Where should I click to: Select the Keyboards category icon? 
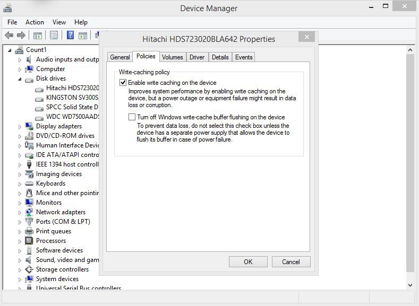[29, 183]
